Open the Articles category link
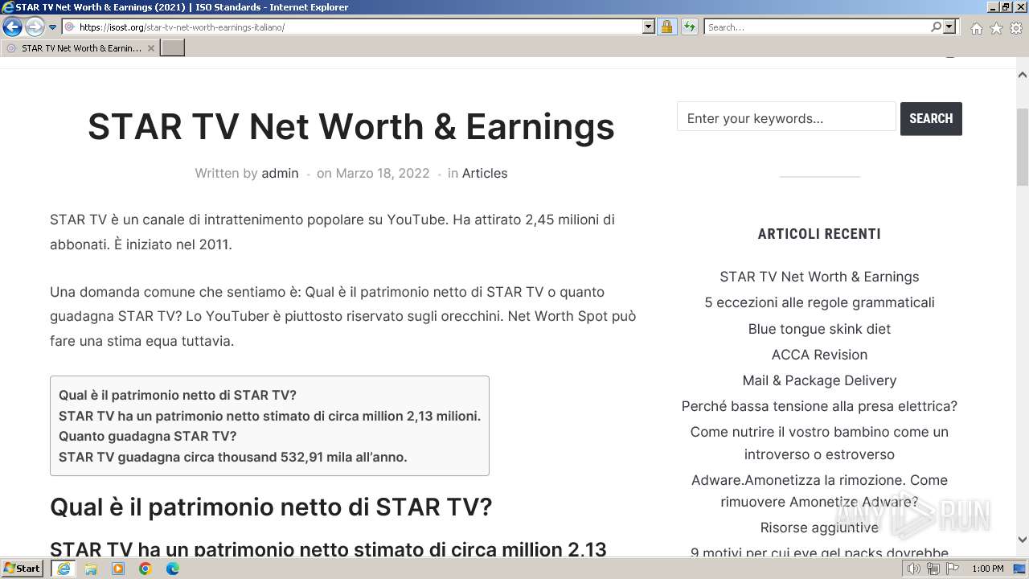 [x=485, y=173]
